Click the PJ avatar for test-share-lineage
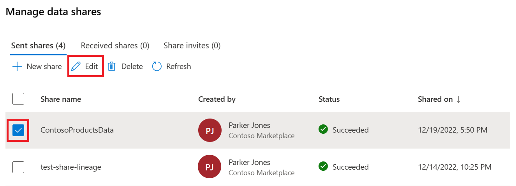This screenshot has height=186, width=516. tap(210, 167)
